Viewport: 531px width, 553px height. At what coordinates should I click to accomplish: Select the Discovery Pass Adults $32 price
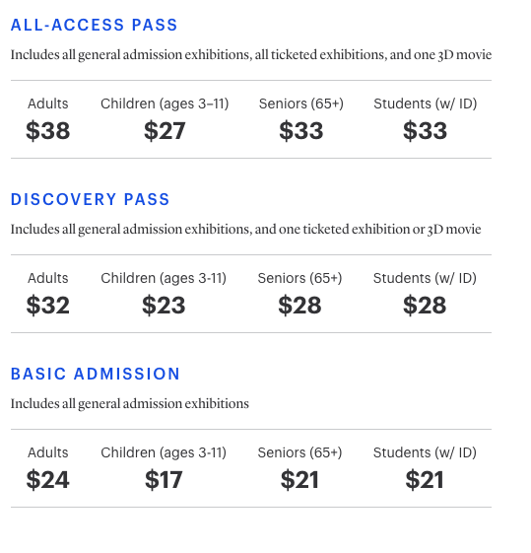[x=48, y=305]
